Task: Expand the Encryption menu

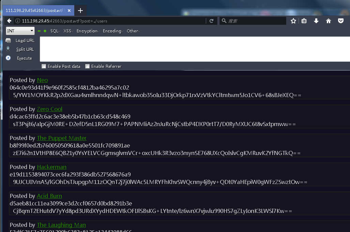Action: (88, 31)
